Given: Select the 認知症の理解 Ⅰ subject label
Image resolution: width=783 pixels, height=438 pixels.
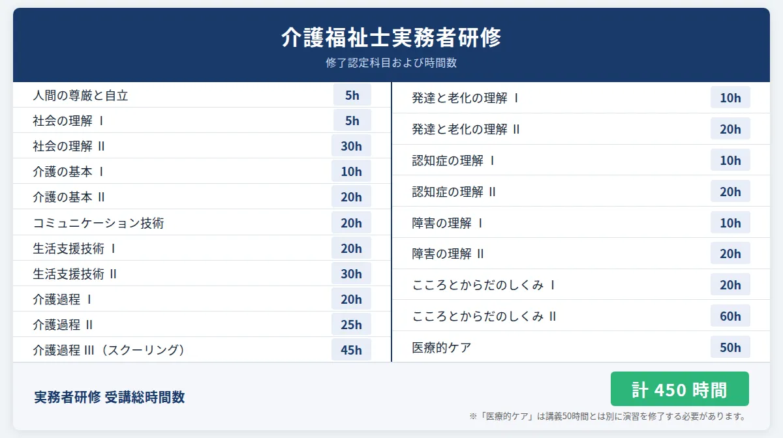Looking at the screenshot, I should (x=453, y=160).
